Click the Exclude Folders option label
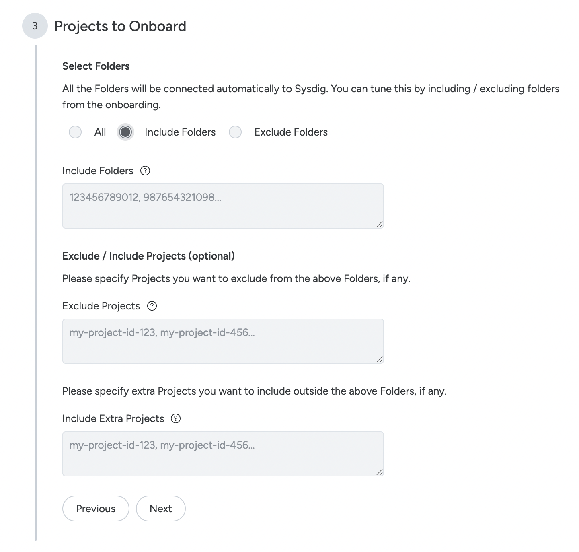This screenshot has width=579, height=552. tap(291, 132)
